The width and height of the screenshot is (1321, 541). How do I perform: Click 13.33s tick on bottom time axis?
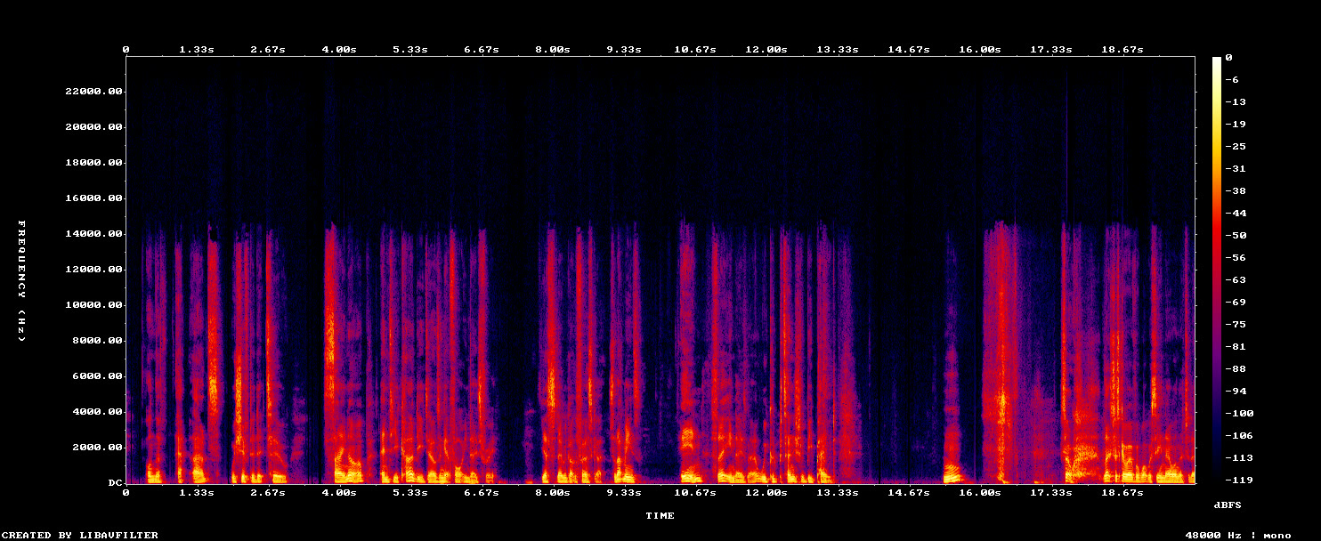click(x=838, y=492)
